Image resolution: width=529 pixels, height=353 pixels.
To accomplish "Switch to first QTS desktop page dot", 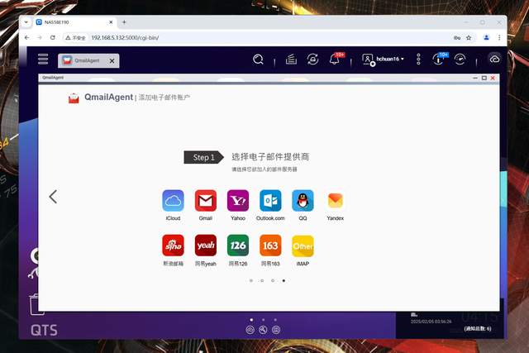I will (x=251, y=320).
